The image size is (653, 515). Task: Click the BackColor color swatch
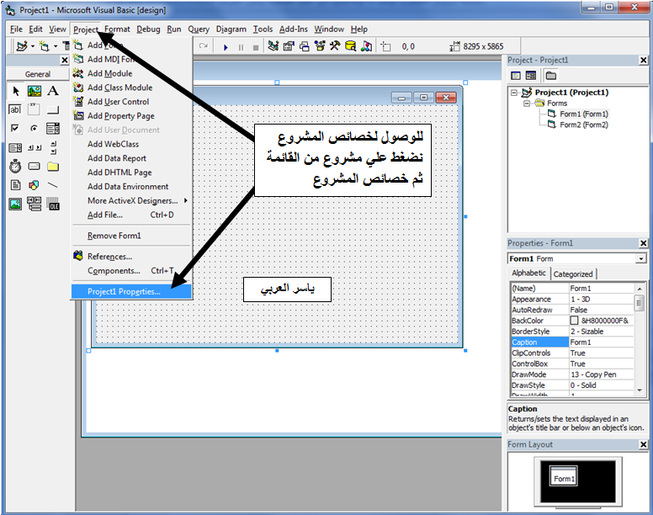point(574,320)
